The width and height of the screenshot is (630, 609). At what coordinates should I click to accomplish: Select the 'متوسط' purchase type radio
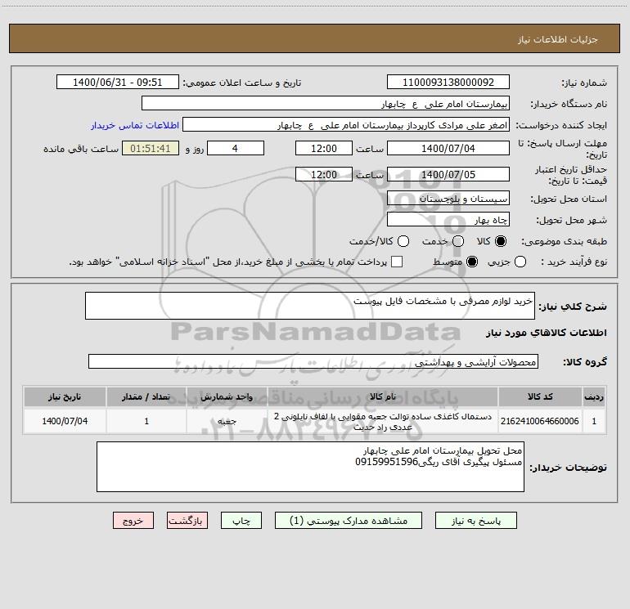click(x=472, y=262)
